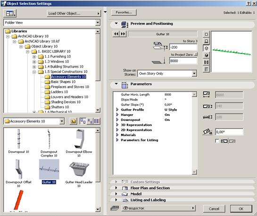Viewport: 257px width, 216px height.
Task: Switch to list view mode icon
Action: 97,121
